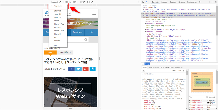218x110 pixels.
Task: Expand the fb-root div node
Action: click(x=145, y=30)
